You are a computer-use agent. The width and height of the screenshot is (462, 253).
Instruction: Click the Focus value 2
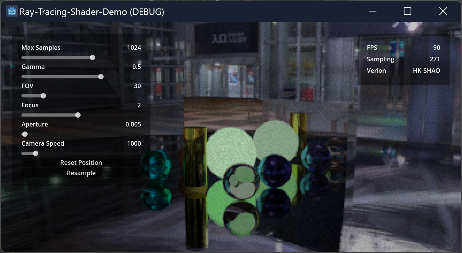click(x=139, y=105)
